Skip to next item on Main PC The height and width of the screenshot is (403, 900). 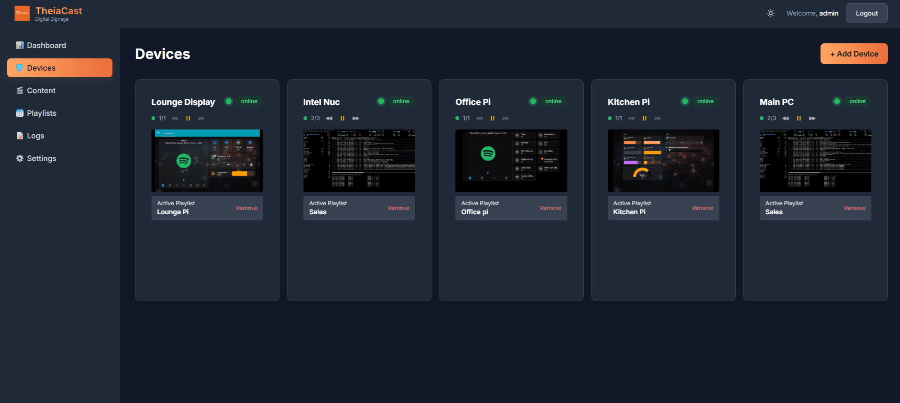(812, 118)
